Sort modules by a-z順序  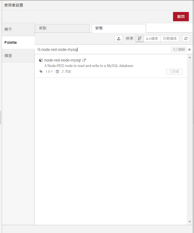[x=152, y=38]
